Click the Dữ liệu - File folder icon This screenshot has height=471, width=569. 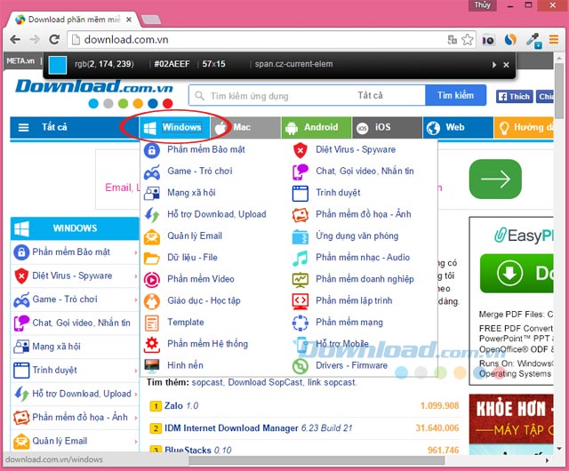coord(152,258)
